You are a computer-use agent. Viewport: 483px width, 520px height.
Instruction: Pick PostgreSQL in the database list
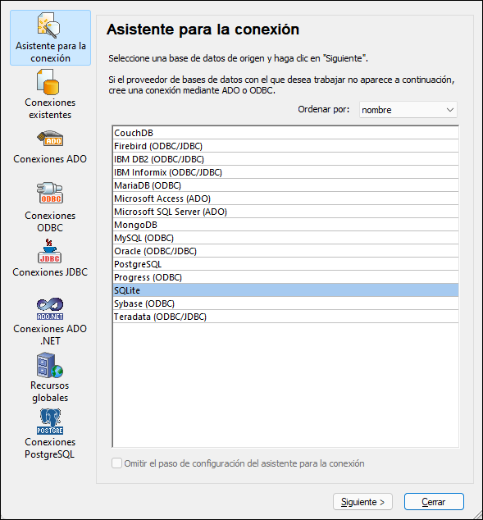point(285,264)
